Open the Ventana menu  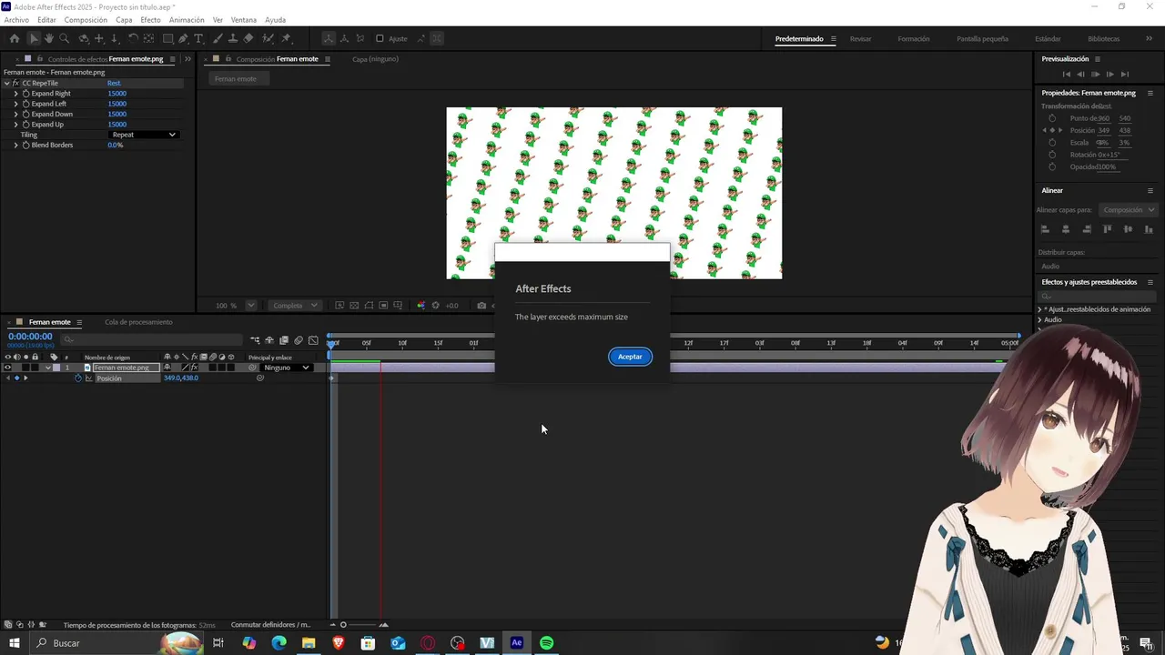tap(243, 20)
